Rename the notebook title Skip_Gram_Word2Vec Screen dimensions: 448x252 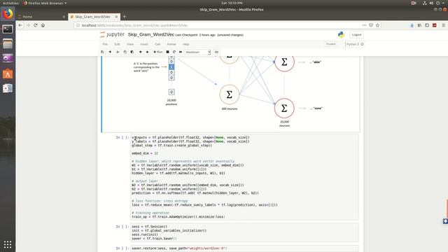(x=151, y=34)
